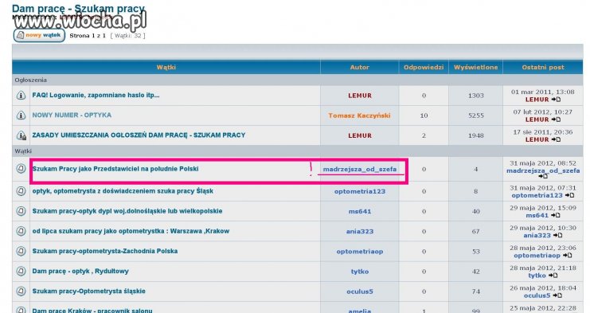Click announcement info icon of FAQ thread

point(21,96)
